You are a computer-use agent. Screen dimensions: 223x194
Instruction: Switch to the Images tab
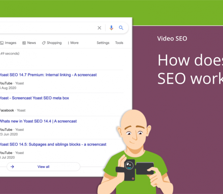click(8, 43)
